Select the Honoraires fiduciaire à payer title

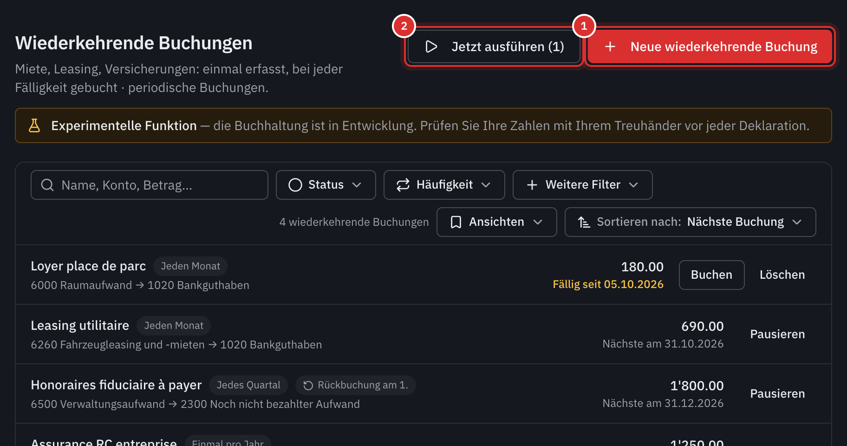[116, 385]
